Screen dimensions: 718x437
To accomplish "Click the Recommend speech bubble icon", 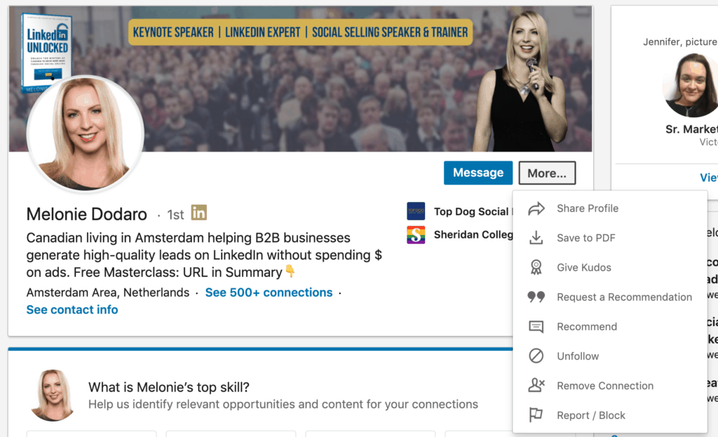I will point(536,327).
